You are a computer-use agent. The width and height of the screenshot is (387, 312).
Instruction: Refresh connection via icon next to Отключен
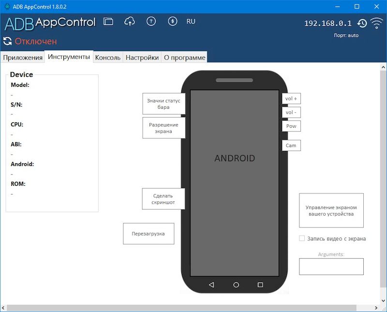coord(7,42)
